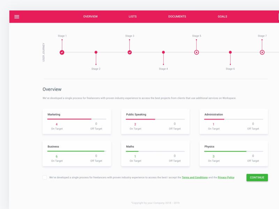This screenshot has height=209, width=279.
Task: Click the Business green progress bar
Action: [x=77, y=151]
